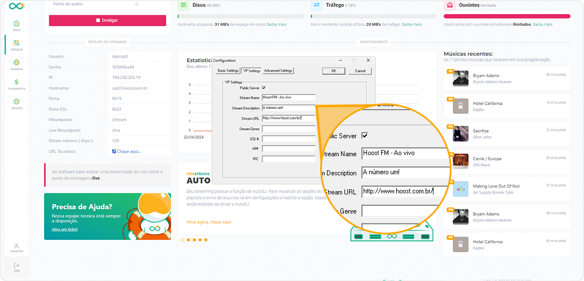Click the Precisa de Ajuda banner heading
Image resolution: width=584 pixels, height=281 pixels.
click(82, 207)
